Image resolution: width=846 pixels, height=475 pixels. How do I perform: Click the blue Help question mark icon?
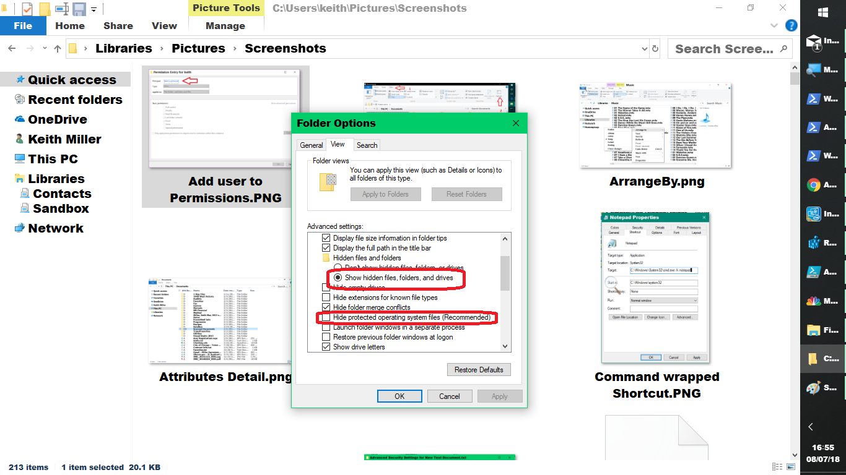click(x=791, y=25)
